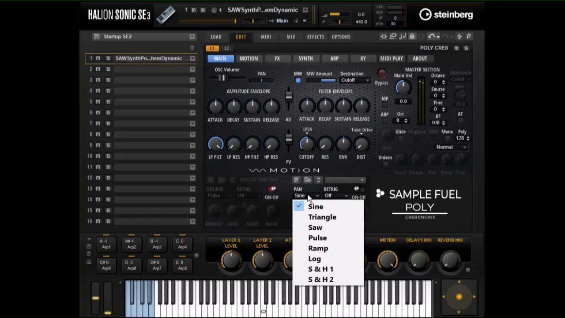Open the SYNTH page button
Image resolution: width=565 pixels, height=318 pixels.
point(305,58)
